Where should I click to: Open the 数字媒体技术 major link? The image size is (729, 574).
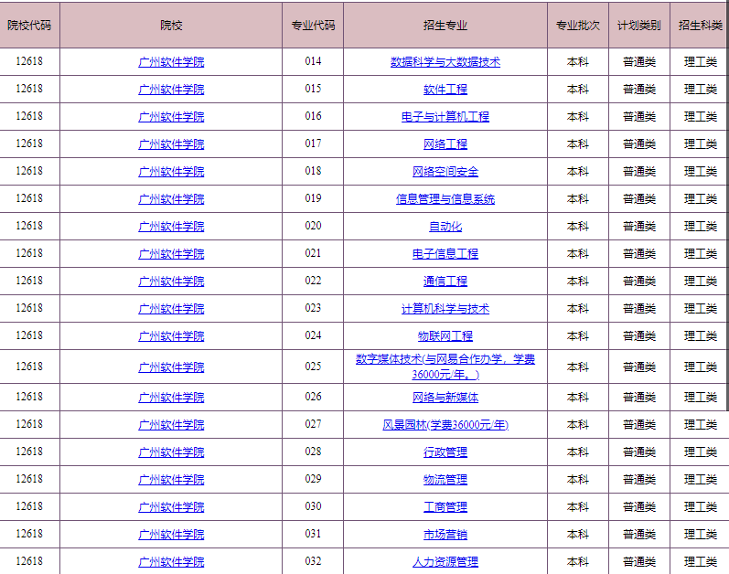445,367
